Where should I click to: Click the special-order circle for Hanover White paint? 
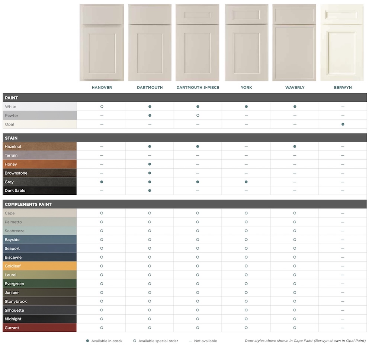(x=102, y=107)
